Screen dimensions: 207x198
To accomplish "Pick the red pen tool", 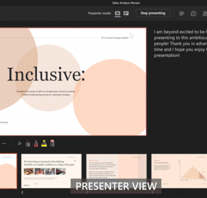I will pyautogui.click(x=36, y=143).
